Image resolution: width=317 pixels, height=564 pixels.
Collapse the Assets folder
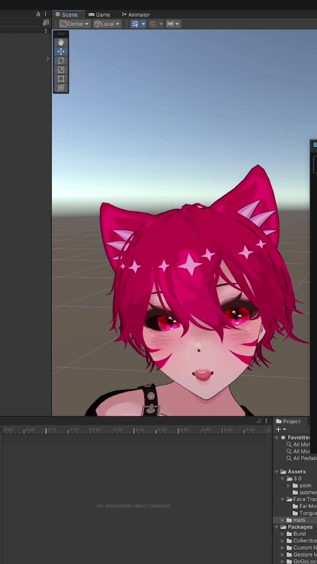276,472
